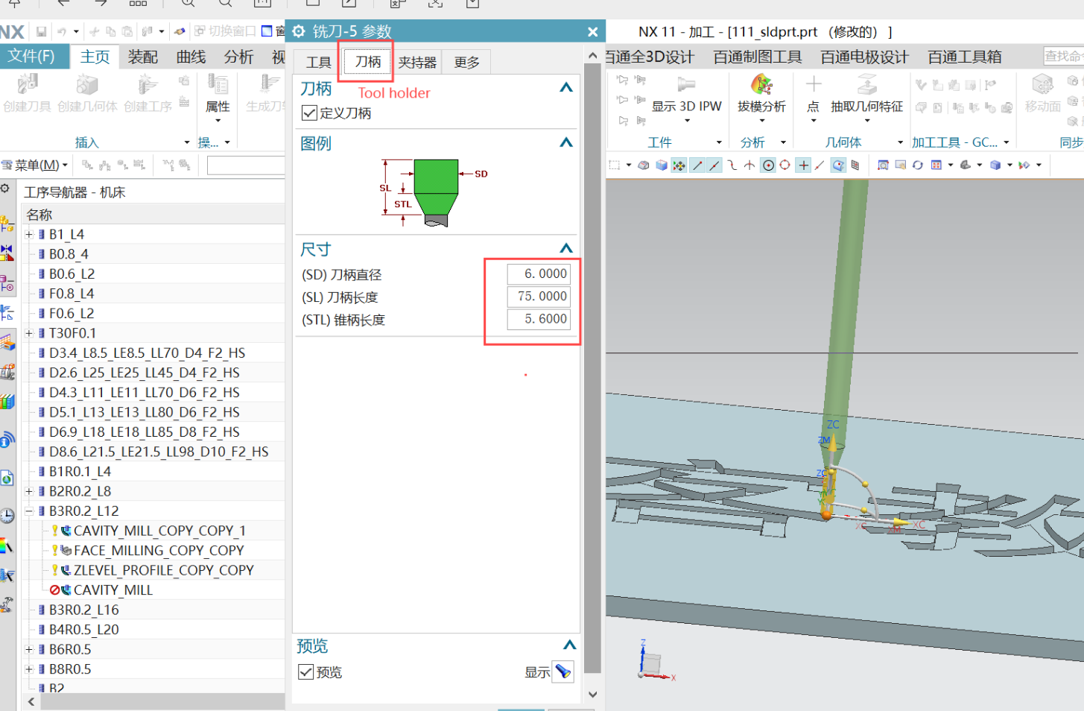The height and width of the screenshot is (711, 1084).
Task: Switch to the 更多 tab in the dialog
Action: point(467,62)
